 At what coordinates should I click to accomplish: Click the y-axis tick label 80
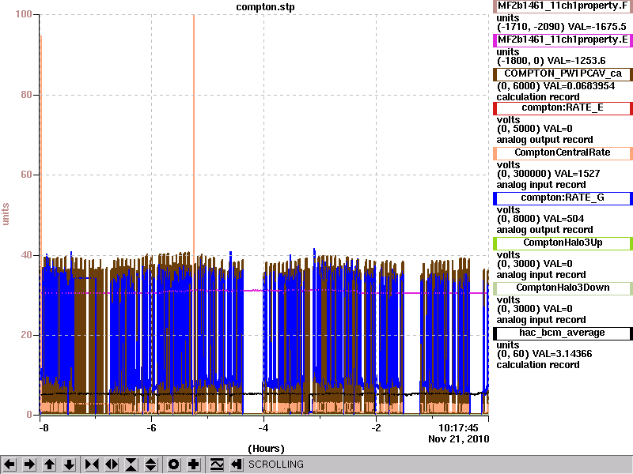(26, 95)
